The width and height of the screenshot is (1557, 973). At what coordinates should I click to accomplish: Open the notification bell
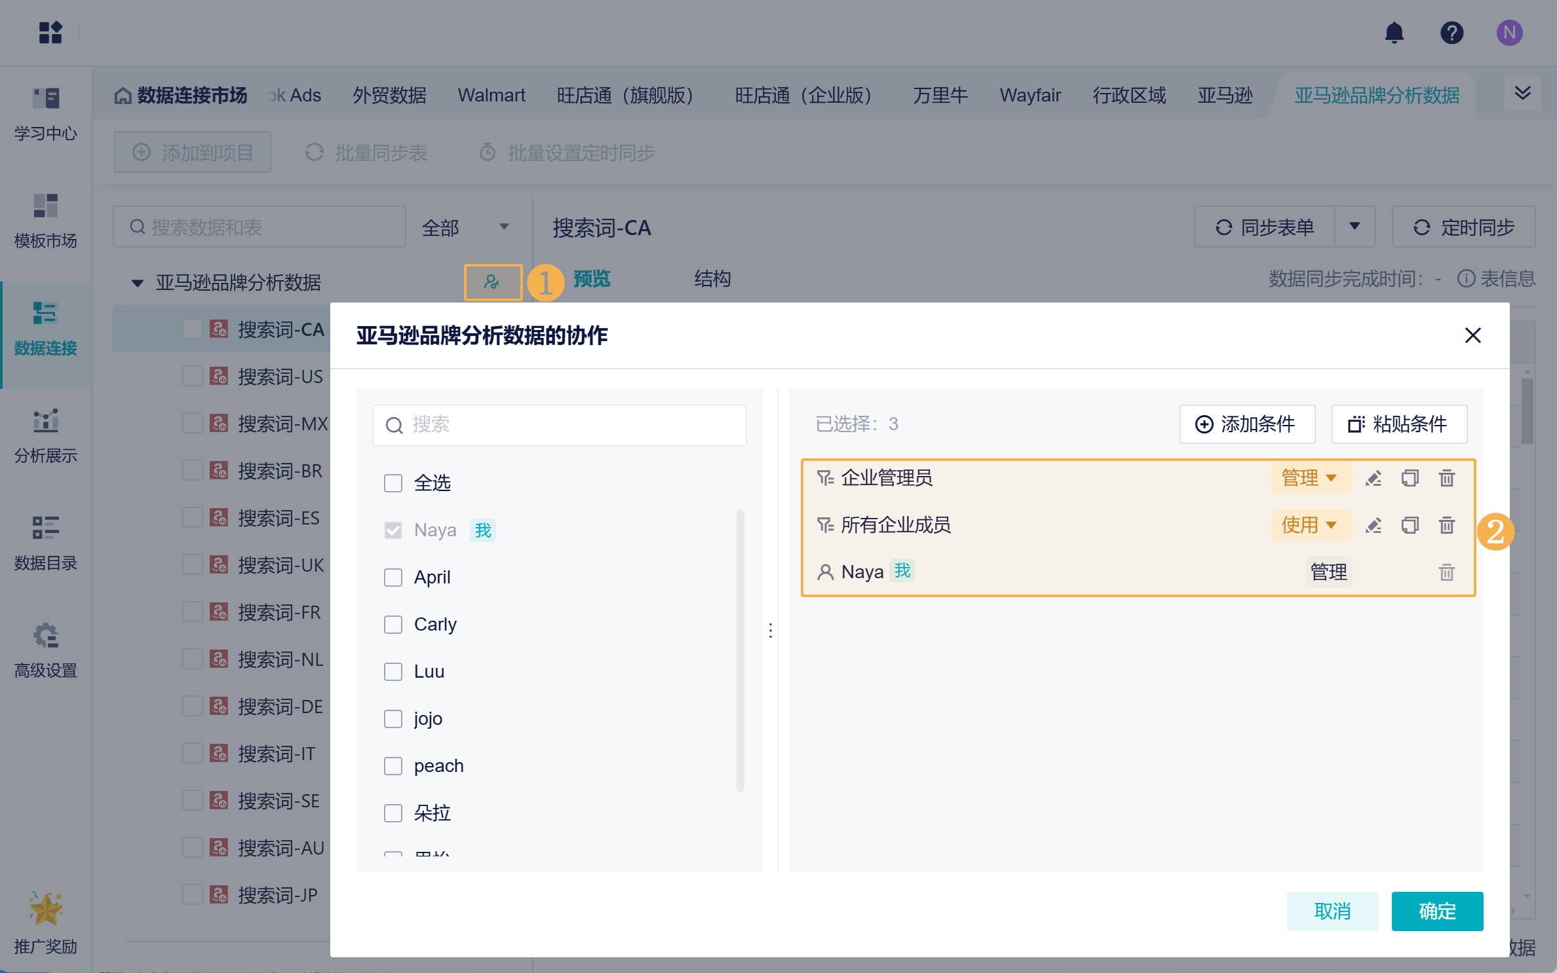(x=1394, y=33)
